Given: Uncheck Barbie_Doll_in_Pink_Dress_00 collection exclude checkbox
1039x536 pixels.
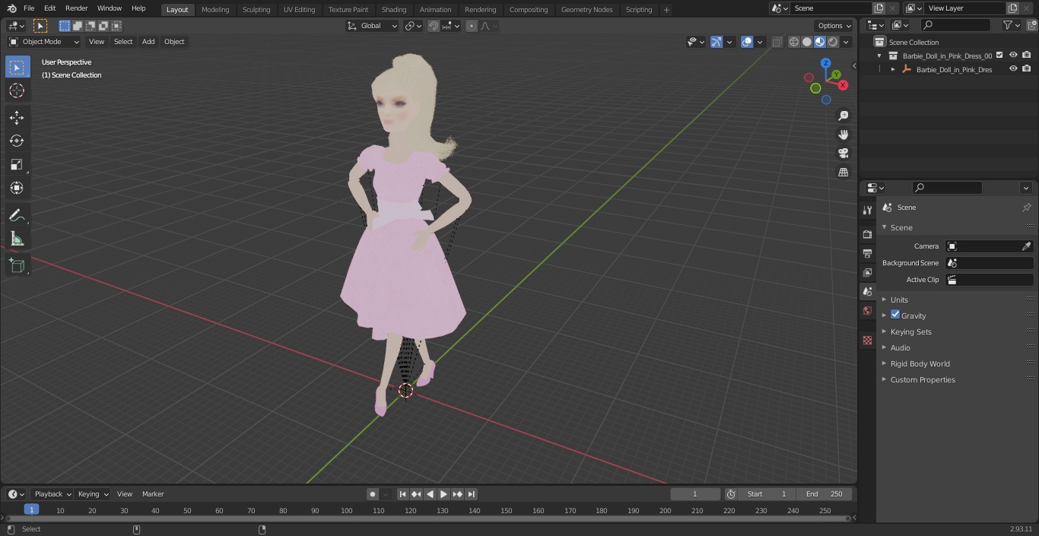Looking at the screenshot, I should click(x=999, y=56).
